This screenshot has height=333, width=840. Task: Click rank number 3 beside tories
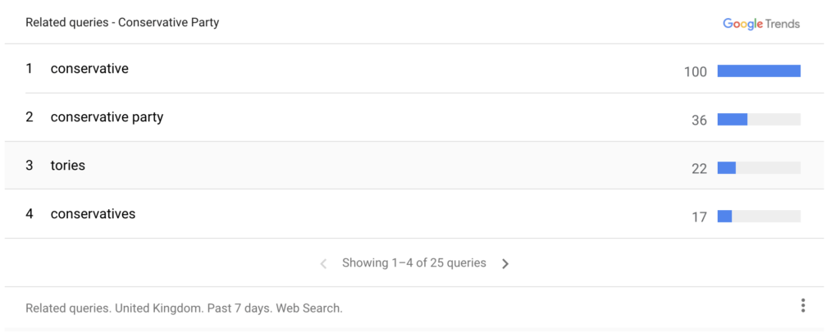click(29, 166)
